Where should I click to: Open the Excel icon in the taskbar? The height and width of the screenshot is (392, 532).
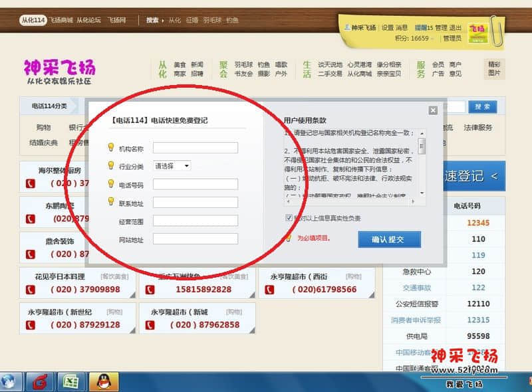[x=70, y=382]
